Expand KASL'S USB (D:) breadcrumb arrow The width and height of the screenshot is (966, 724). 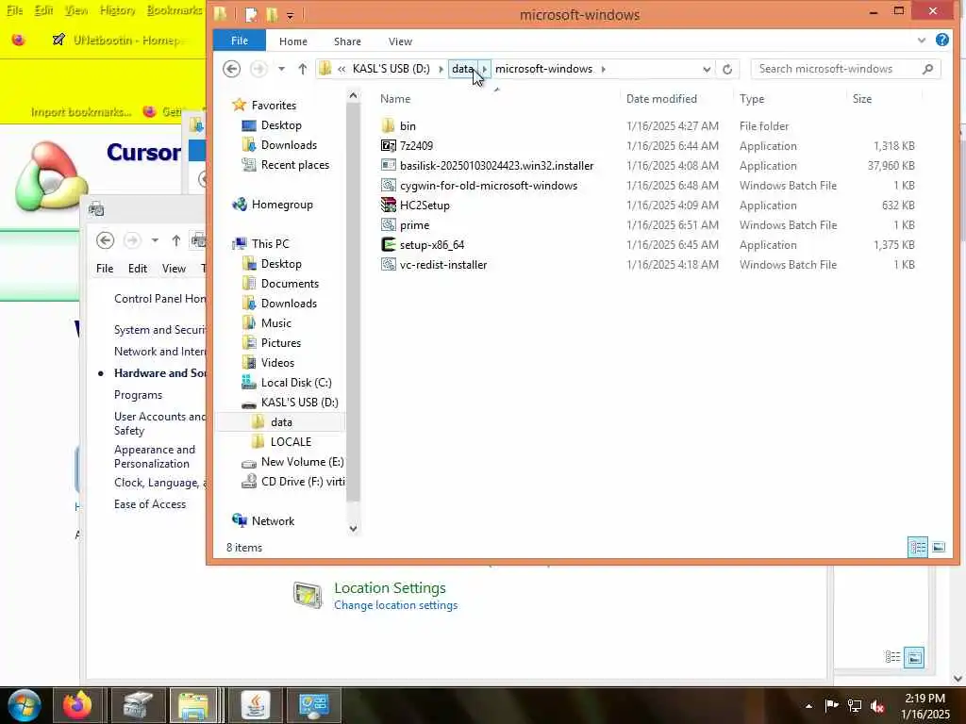coord(441,69)
